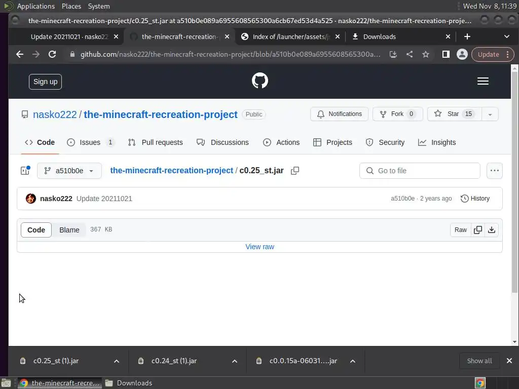This screenshot has height=389, width=519.
Task: Close the Update 20211021 tab
Action: point(116,36)
